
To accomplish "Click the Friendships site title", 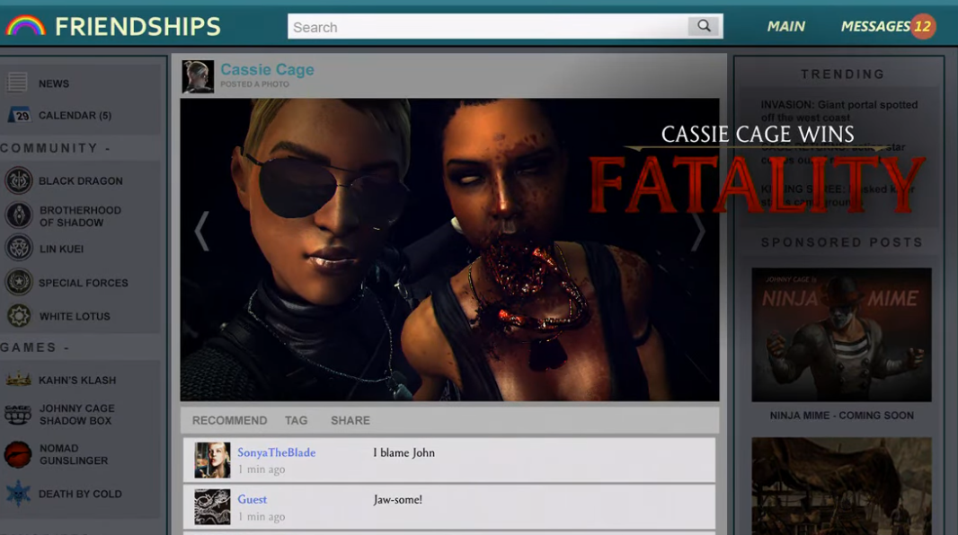I will click(138, 26).
